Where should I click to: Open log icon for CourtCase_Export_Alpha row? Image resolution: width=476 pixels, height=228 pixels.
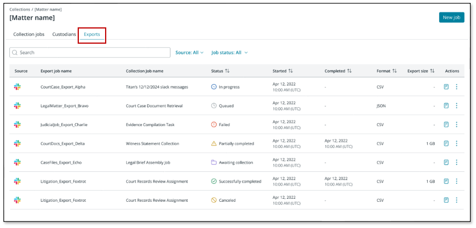446,87
